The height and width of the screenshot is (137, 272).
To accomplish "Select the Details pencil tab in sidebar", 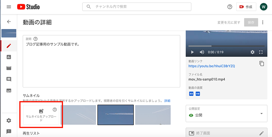I will [9, 46].
